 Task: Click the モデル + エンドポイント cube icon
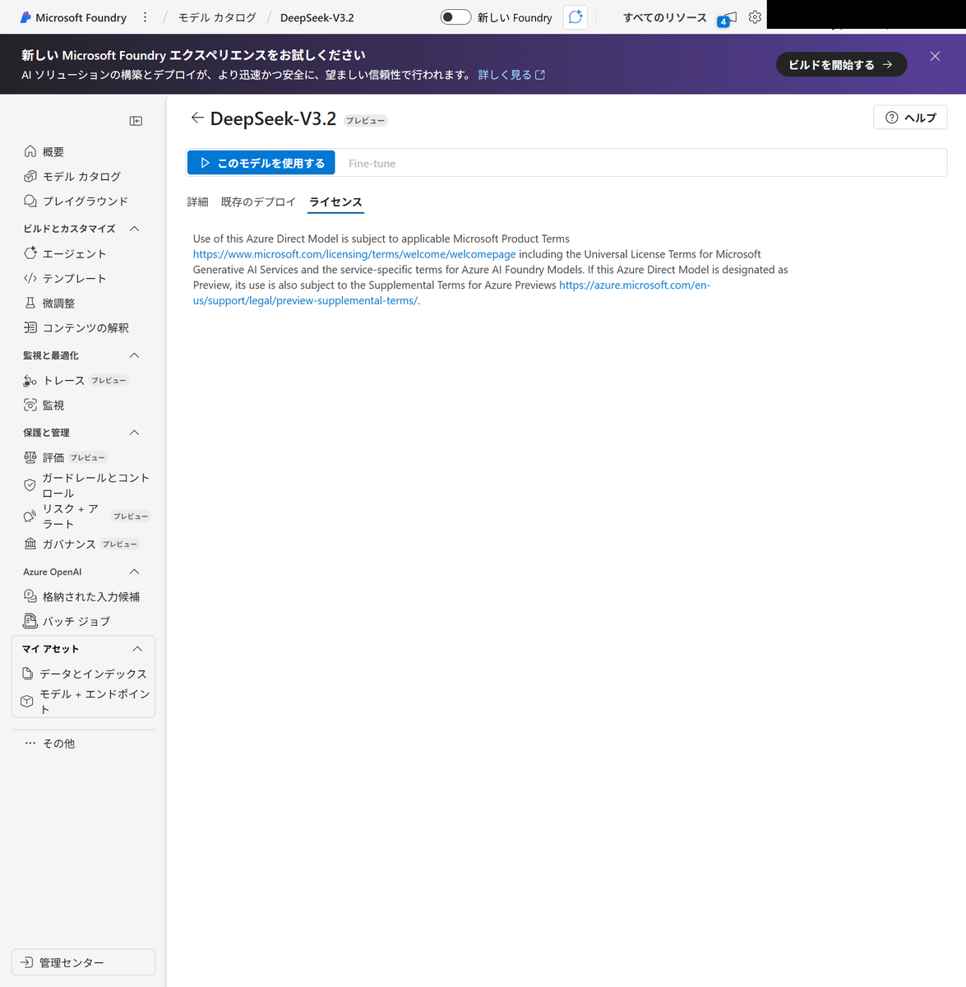(27, 702)
